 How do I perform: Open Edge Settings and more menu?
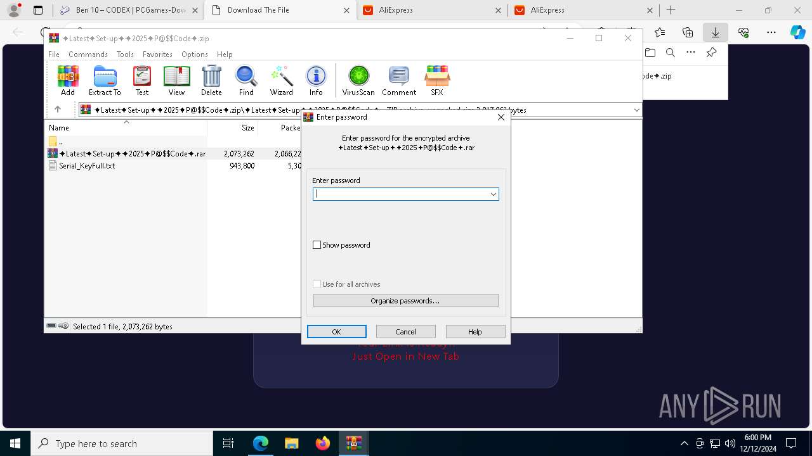[771, 32]
